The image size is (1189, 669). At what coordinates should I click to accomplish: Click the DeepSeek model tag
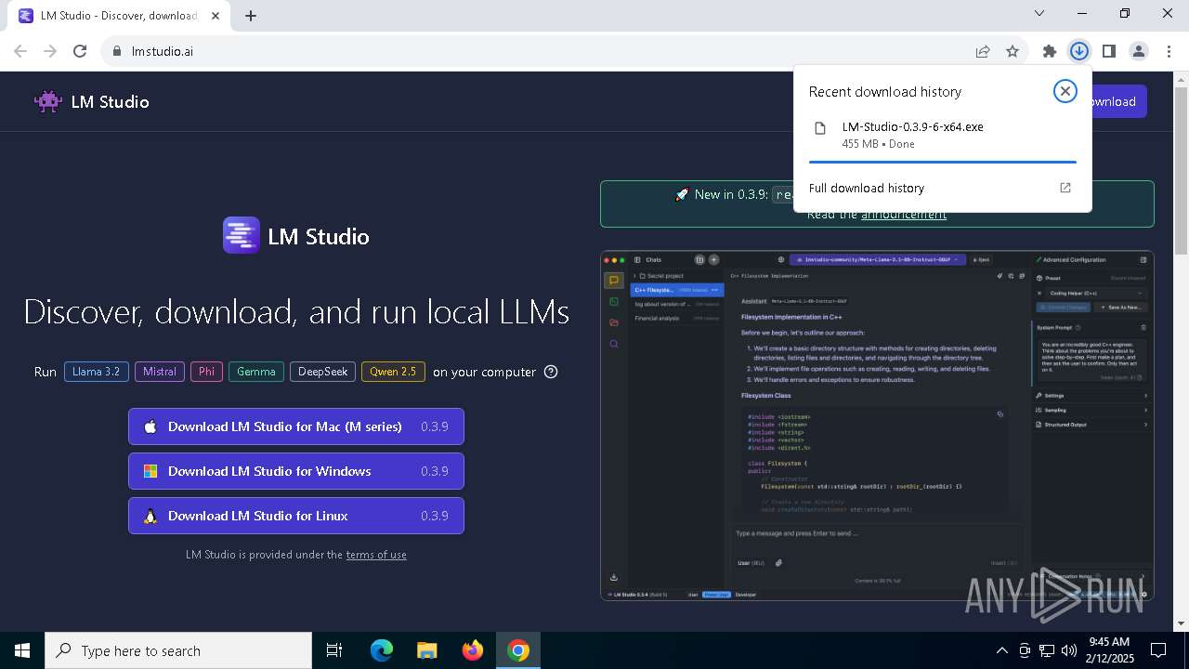323,372
